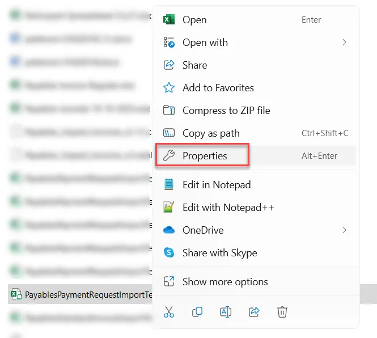Select Copy as path
377x338 pixels.
tap(210, 133)
